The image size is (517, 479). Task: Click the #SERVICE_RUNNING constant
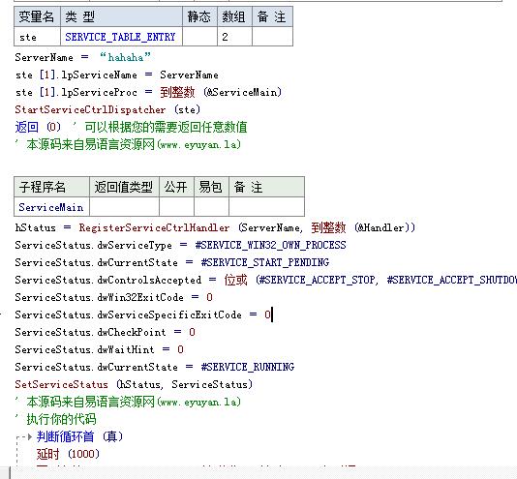point(248,367)
